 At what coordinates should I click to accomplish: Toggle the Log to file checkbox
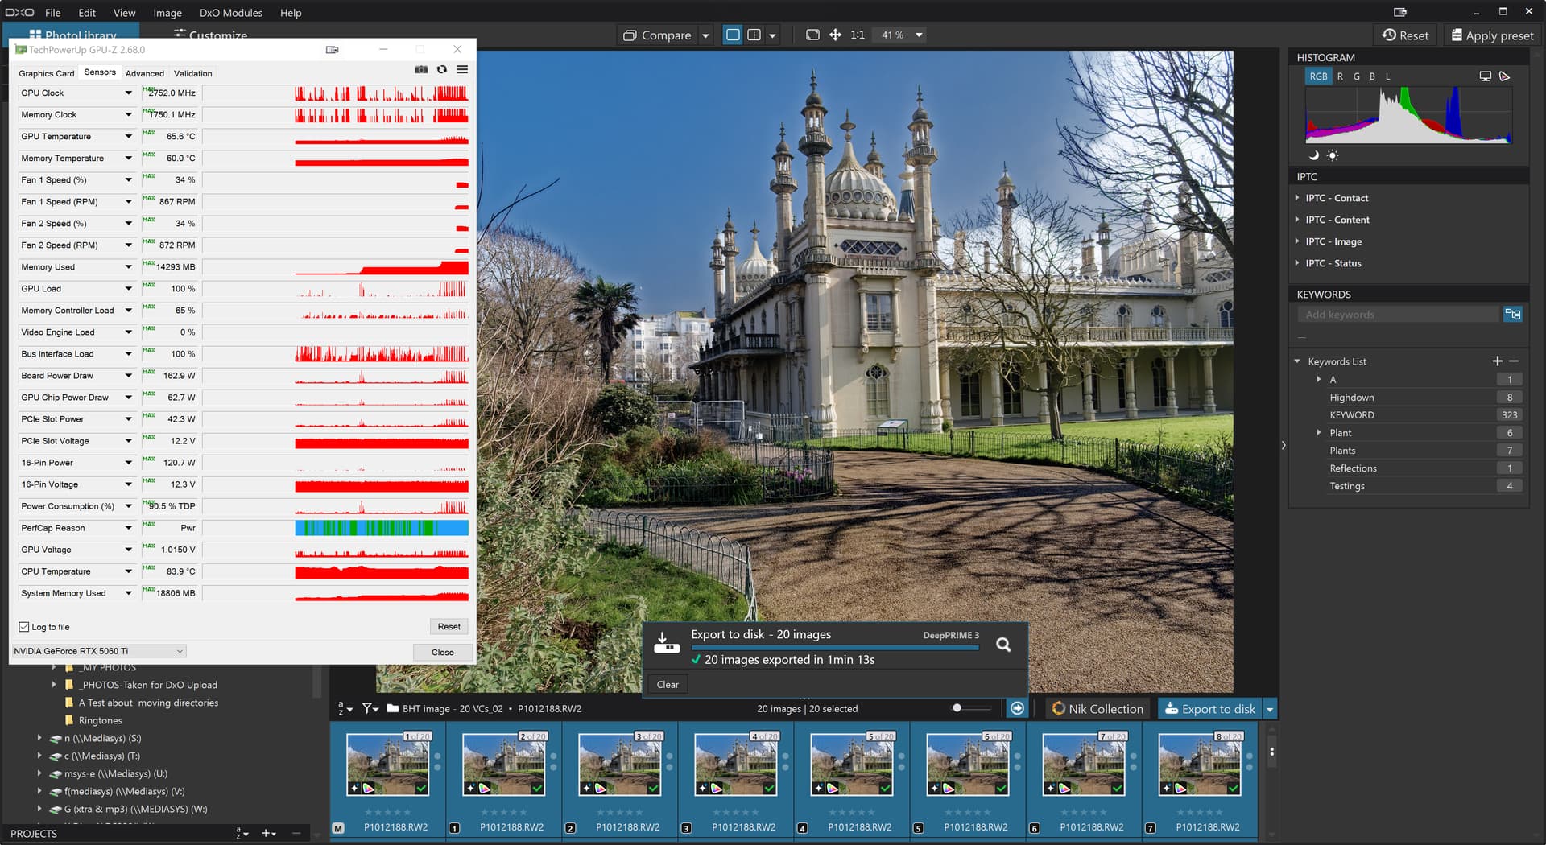click(24, 627)
